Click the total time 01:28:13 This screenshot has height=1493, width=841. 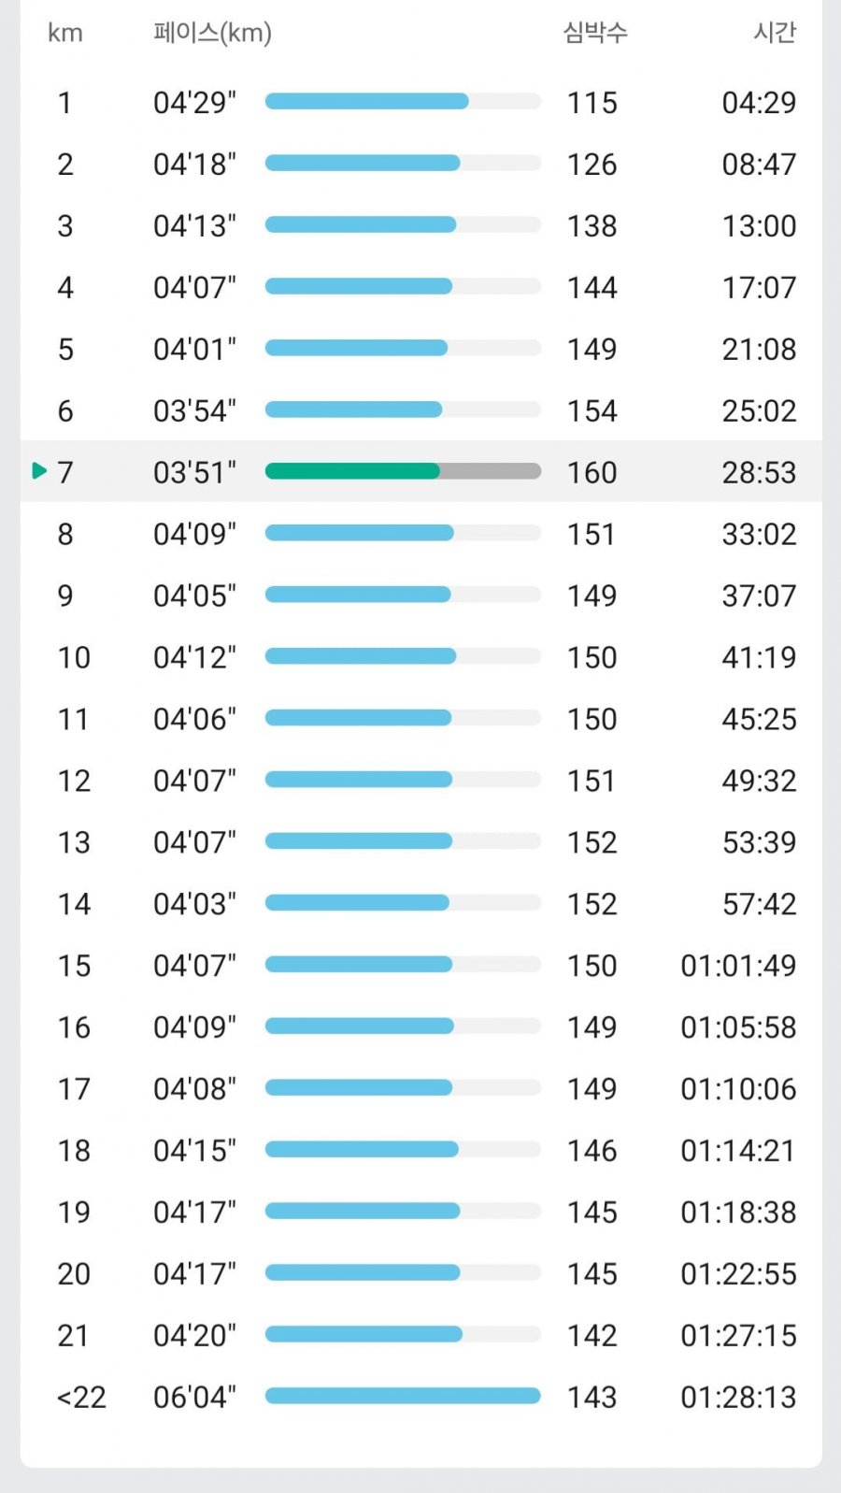[x=738, y=1398]
